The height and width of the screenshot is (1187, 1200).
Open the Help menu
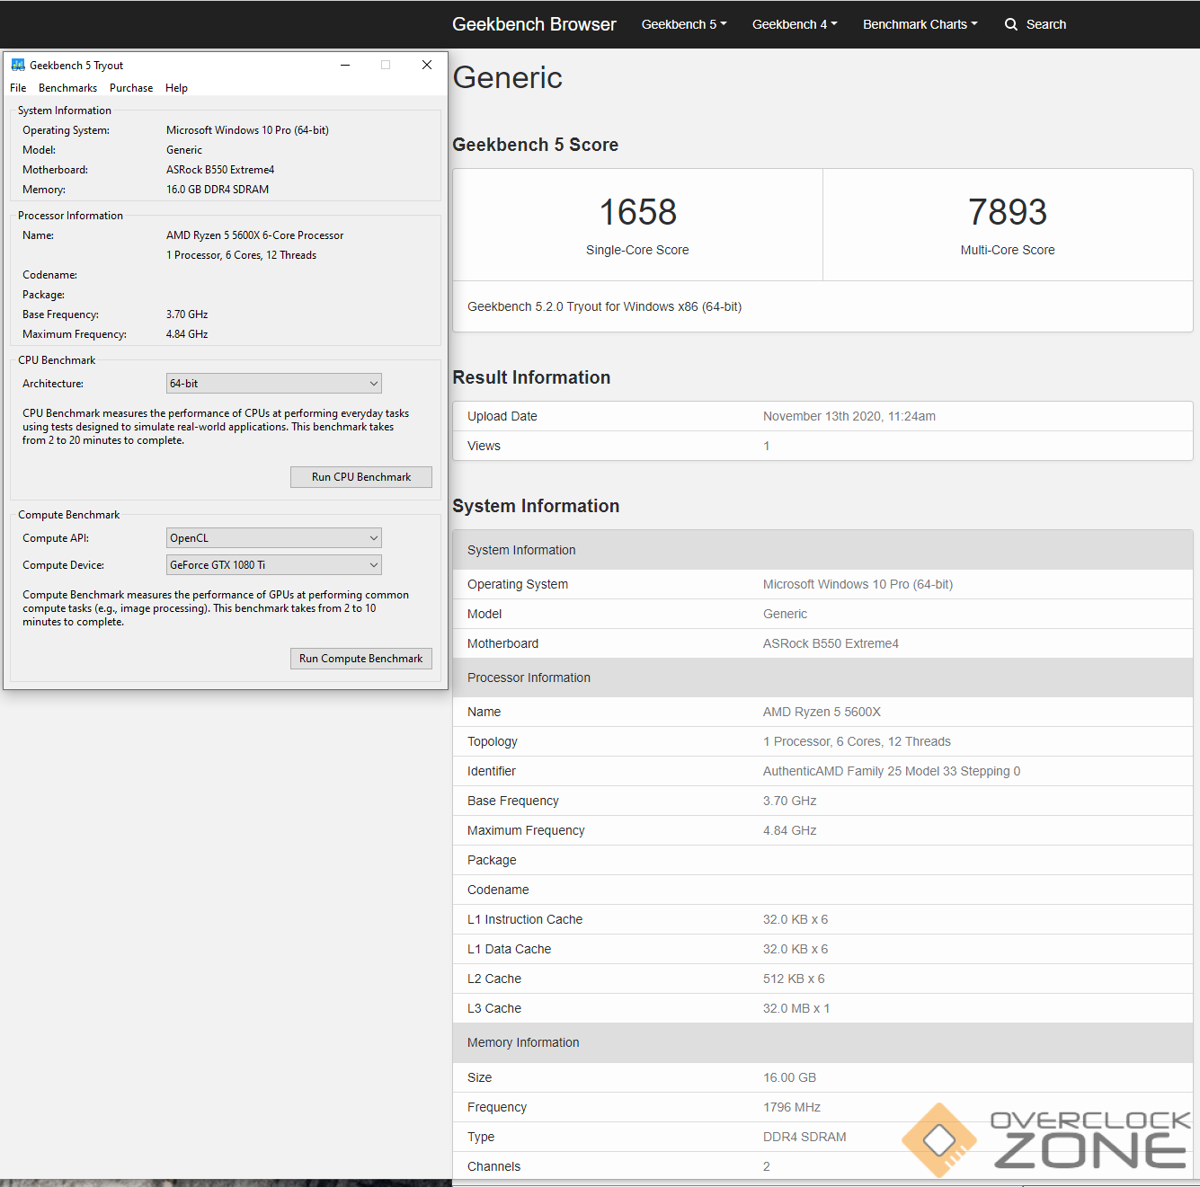tap(176, 88)
